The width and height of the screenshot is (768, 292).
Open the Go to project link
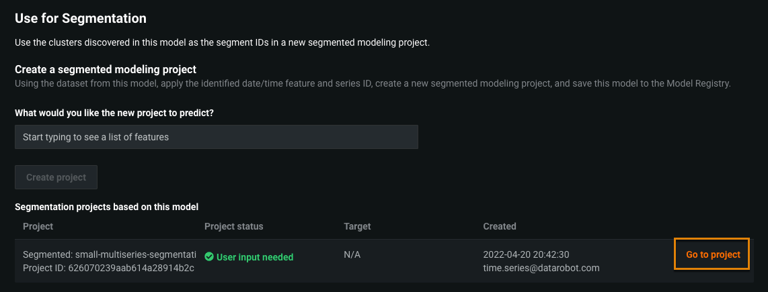click(x=712, y=255)
